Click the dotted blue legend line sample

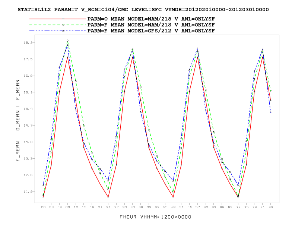pos(58,31)
